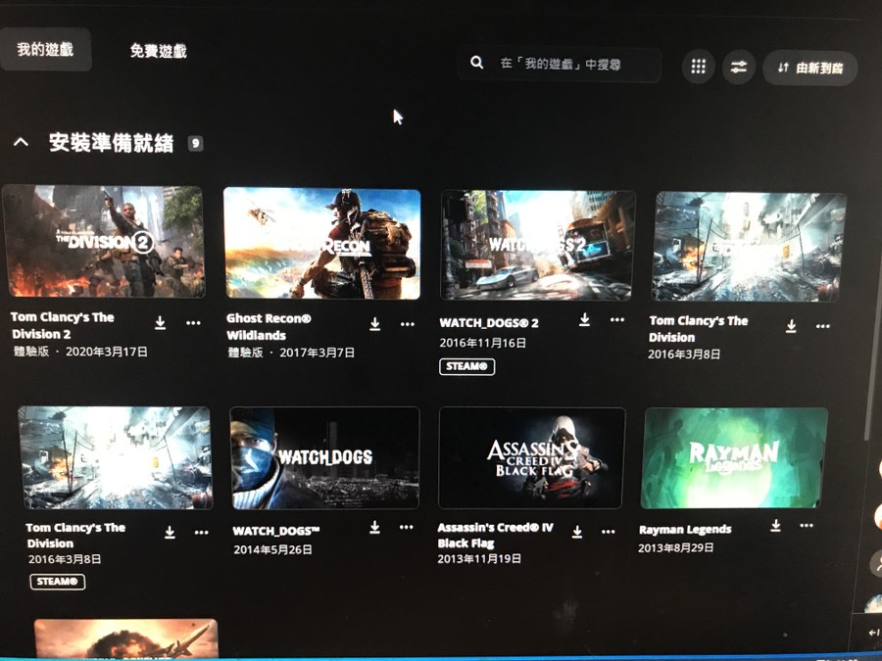882x661 pixels.
Task: Download Tom Clancy's The Division 2
Action: (161, 322)
